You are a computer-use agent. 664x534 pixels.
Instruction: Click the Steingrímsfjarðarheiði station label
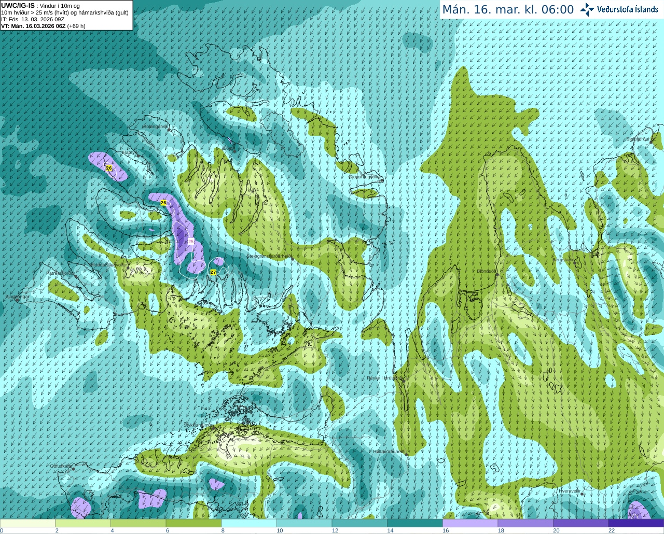[x=269, y=256]
